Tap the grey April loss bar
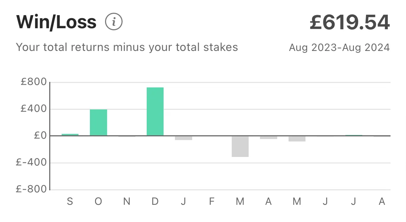Screen dimensions: 406x222 (x=269, y=138)
